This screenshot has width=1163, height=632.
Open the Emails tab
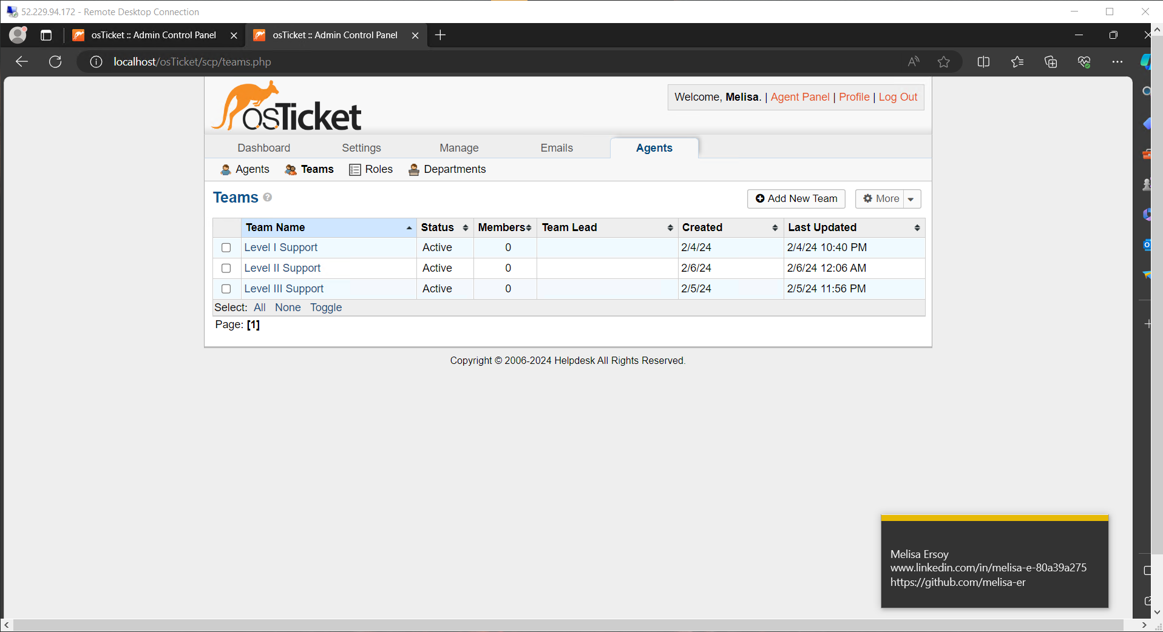557,148
